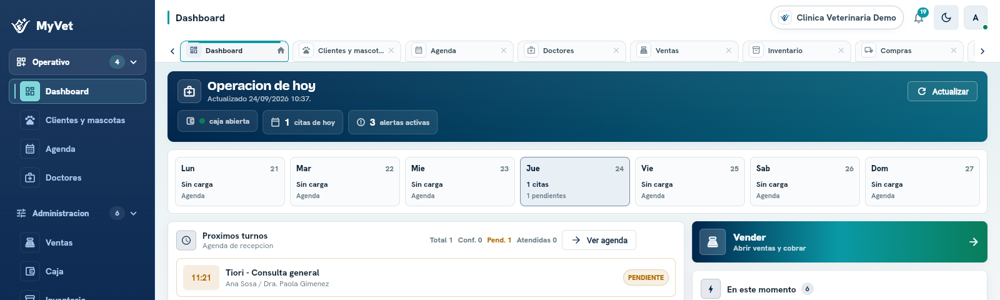Open the notifications bell icon

tap(919, 17)
